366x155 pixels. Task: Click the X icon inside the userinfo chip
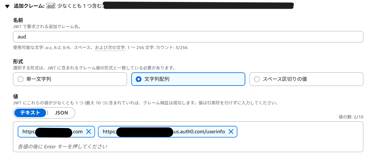pyautogui.click(x=231, y=132)
